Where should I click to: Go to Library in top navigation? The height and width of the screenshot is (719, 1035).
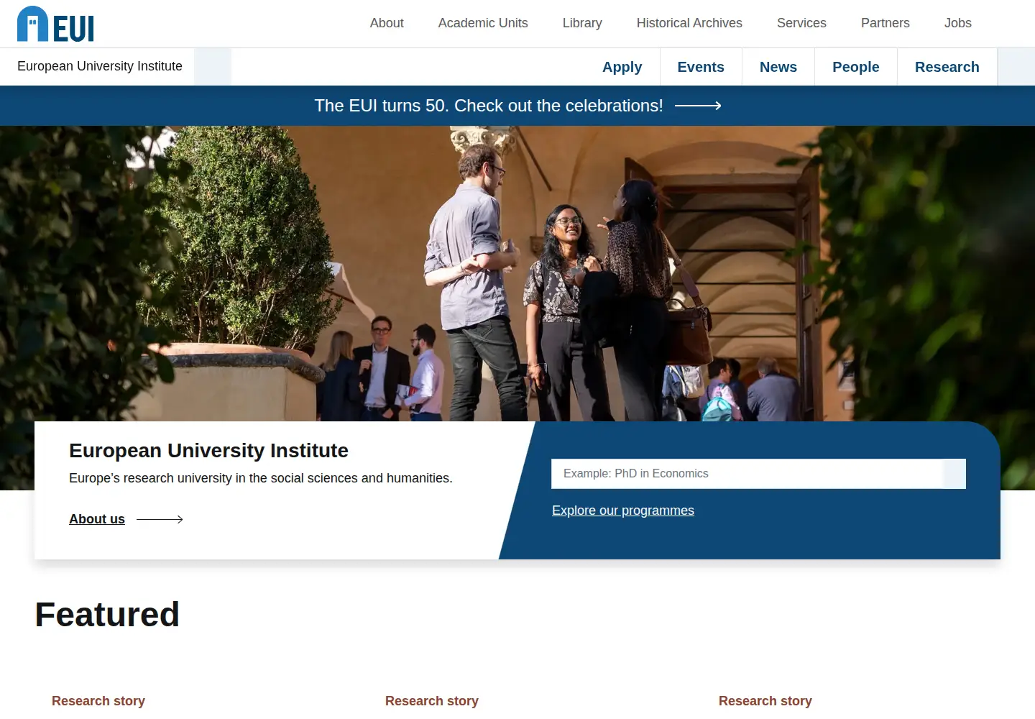pyautogui.click(x=582, y=23)
